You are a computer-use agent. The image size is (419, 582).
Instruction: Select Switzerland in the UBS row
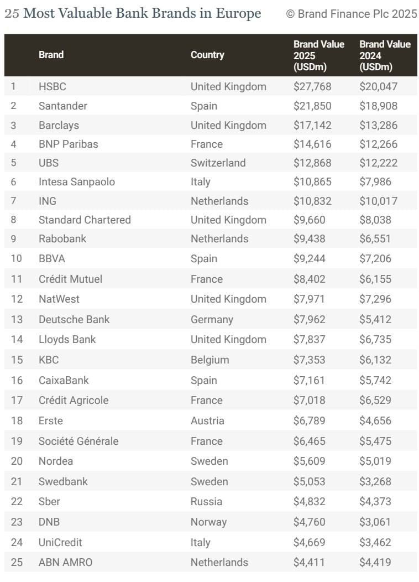[x=218, y=163]
